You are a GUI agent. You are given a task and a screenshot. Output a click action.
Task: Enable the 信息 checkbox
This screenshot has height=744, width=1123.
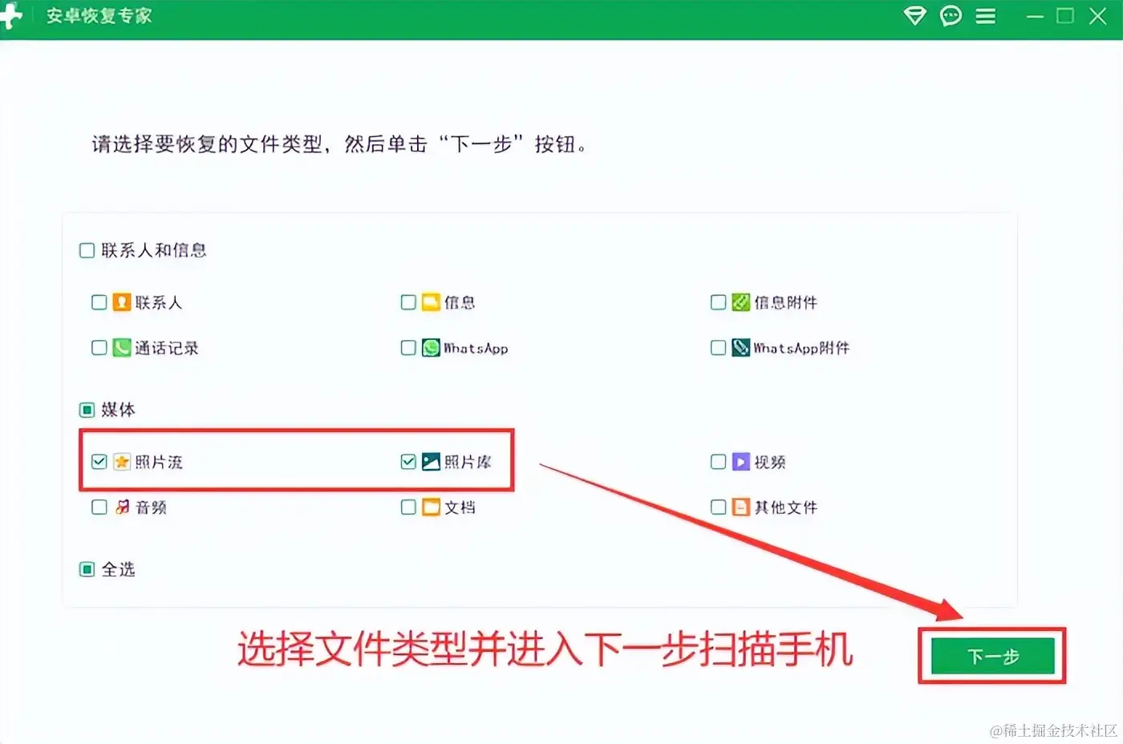(x=408, y=302)
